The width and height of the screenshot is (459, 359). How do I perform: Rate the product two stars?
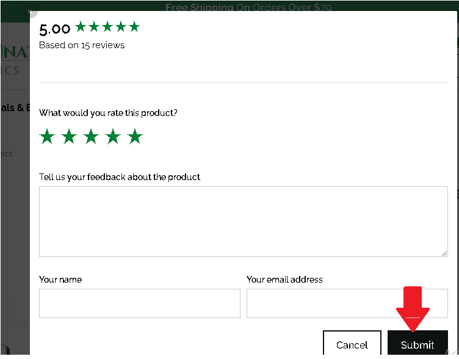click(69, 137)
